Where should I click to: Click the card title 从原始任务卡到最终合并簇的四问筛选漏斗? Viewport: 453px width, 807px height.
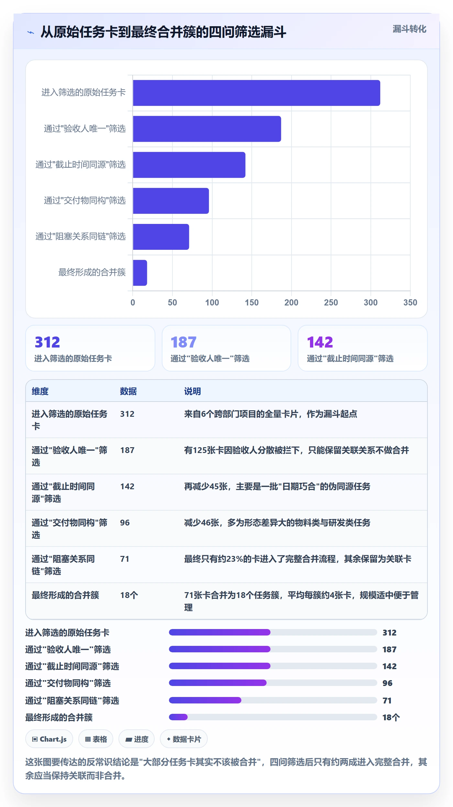click(163, 32)
